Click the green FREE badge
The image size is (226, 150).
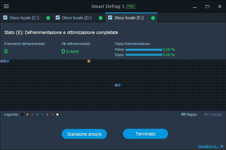[130, 6]
